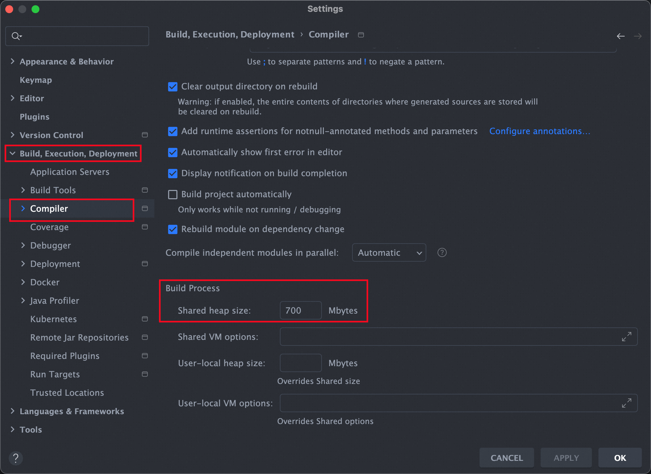This screenshot has width=651, height=474.
Task: Select Application Servers in the sidebar
Action: coord(70,172)
